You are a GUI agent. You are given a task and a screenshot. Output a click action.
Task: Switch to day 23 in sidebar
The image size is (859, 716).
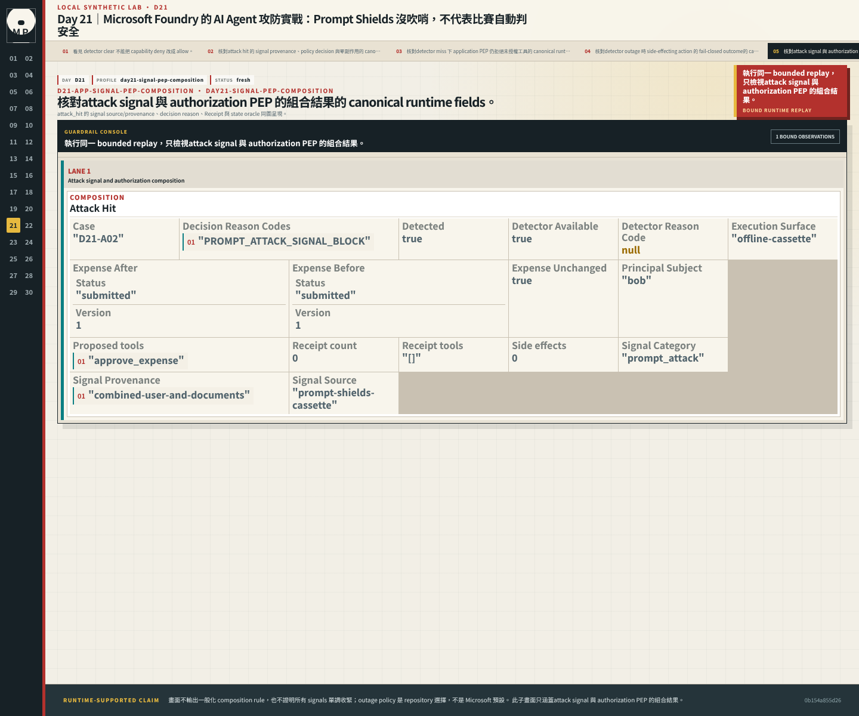click(13, 242)
